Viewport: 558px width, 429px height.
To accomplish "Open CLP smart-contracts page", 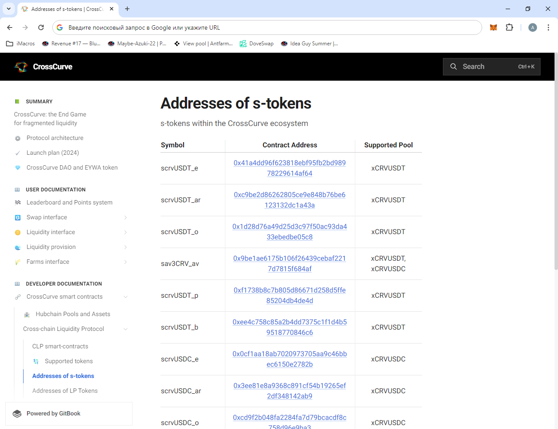I will [60, 346].
